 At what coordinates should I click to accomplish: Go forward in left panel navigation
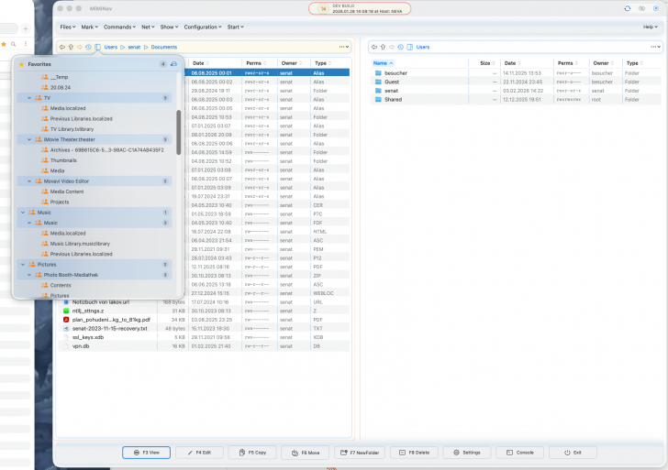pyautogui.click(x=80, y=48)
